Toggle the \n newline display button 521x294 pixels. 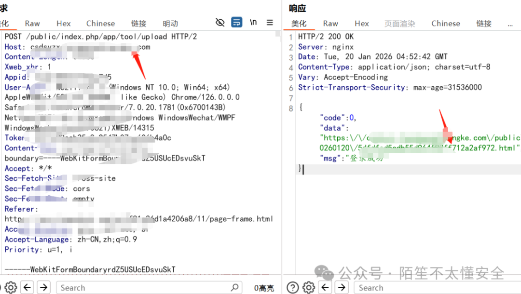[x=253, y=22]
